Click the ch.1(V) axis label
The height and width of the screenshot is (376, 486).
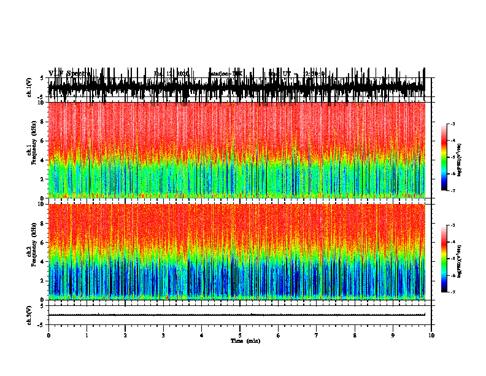pos(29,87)
